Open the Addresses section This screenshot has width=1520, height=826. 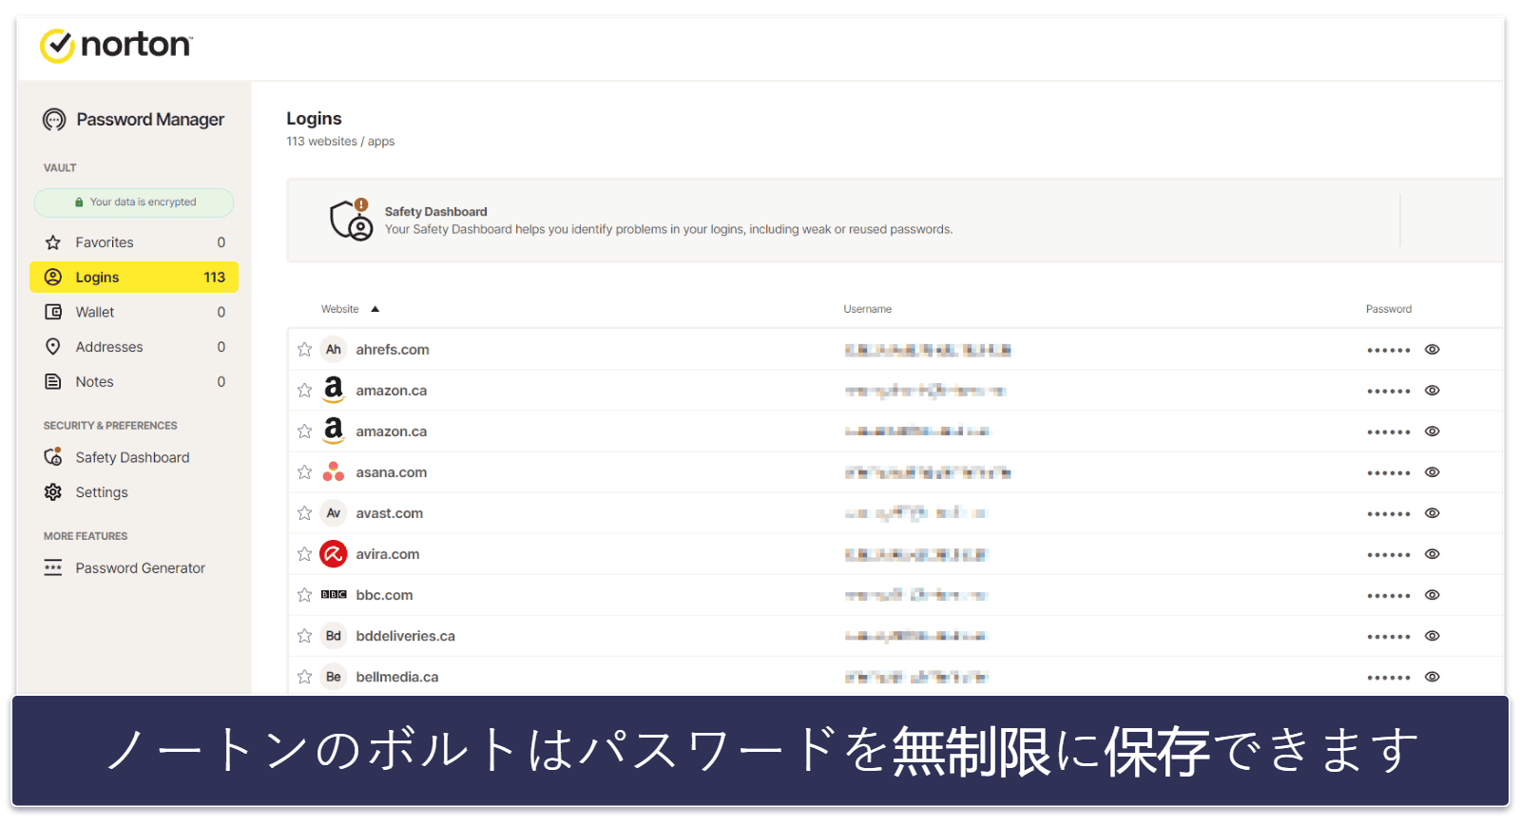(x=134, y=347)
